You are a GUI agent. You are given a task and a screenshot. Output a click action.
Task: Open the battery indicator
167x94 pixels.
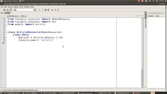click(x=150, y=1)
